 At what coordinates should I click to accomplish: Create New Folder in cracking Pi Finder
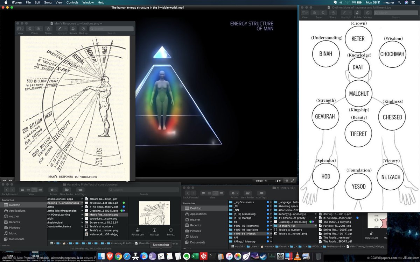point(66,190)
